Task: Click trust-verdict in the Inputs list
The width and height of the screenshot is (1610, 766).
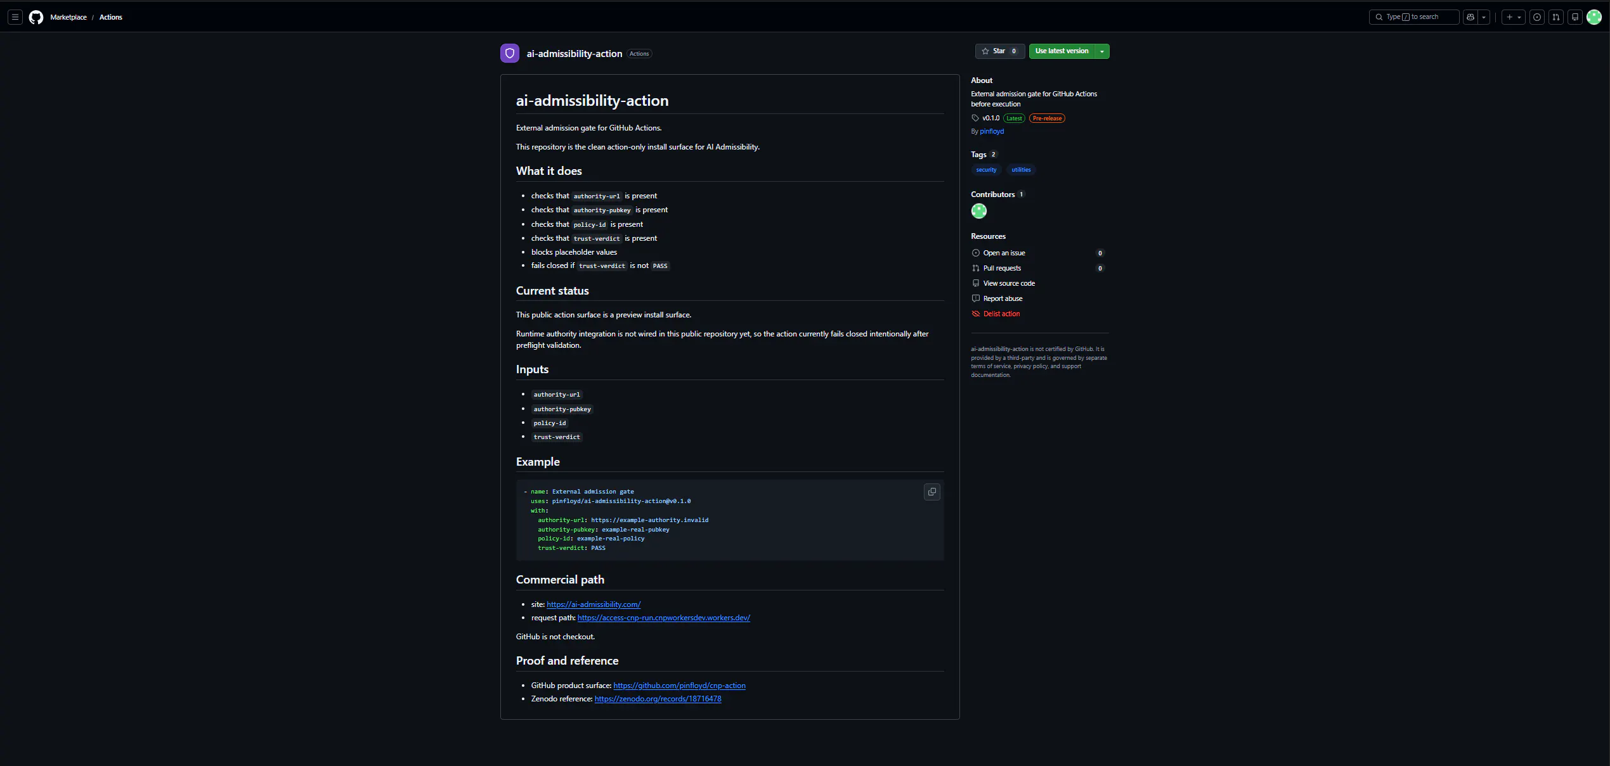Action: click(x=557, y=437)
